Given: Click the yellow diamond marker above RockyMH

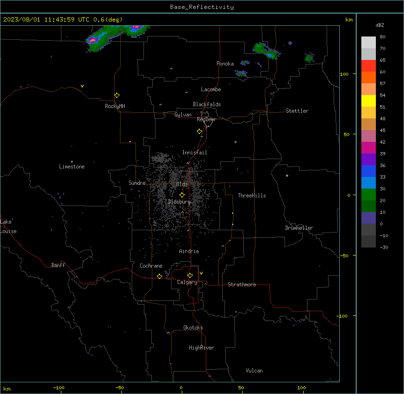Looking at the screenshot, I should click(x=117, y=95).
